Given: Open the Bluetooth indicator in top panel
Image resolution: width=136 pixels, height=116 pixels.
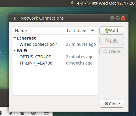Looking at the screenshot, I should tap(72, 3).
